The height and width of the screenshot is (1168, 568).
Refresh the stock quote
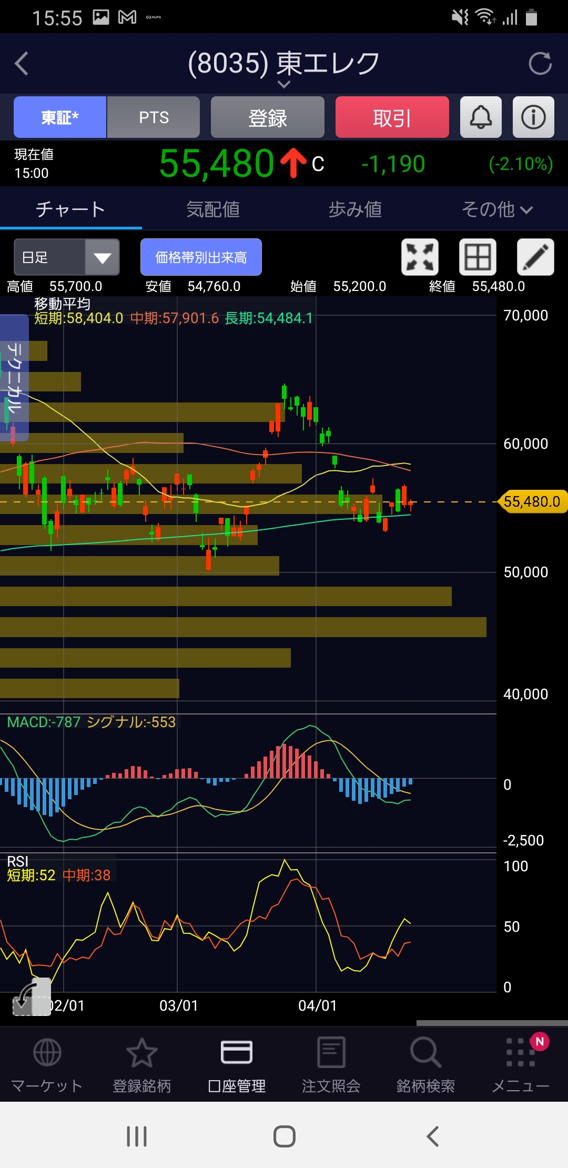[540, 64]
